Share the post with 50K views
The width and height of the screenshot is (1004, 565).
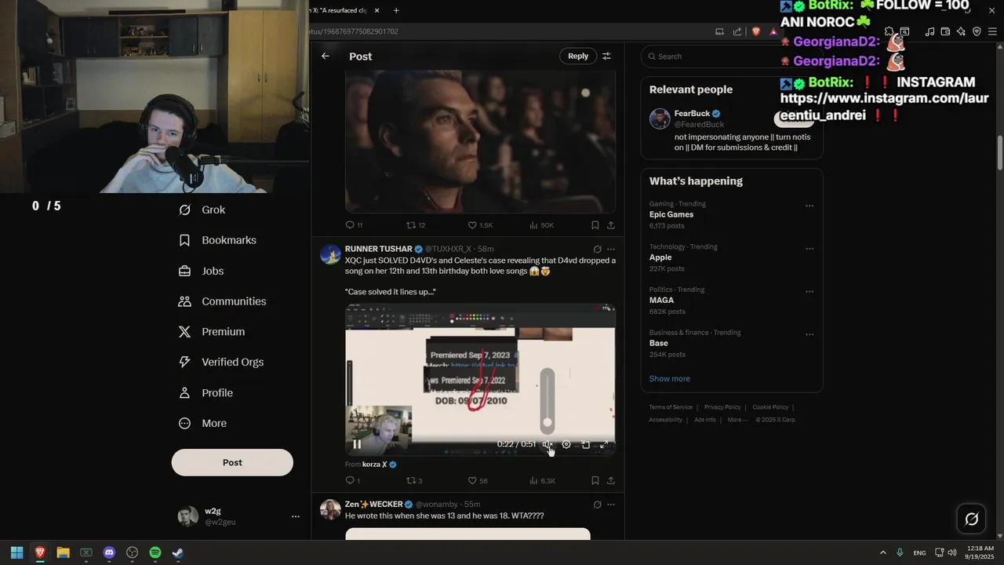611,225
